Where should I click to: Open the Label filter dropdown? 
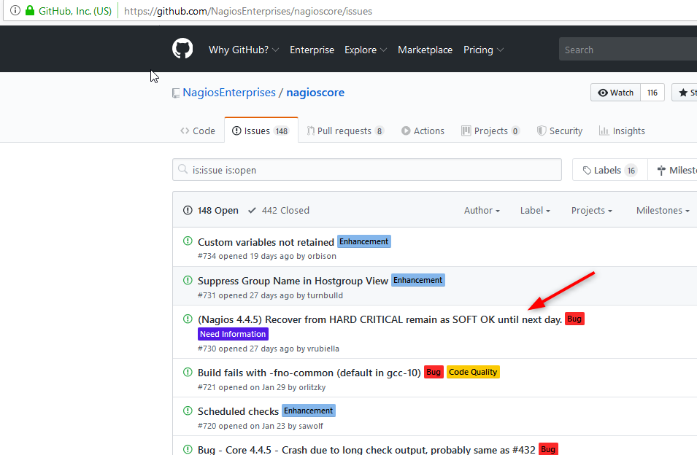pos(535,210)
